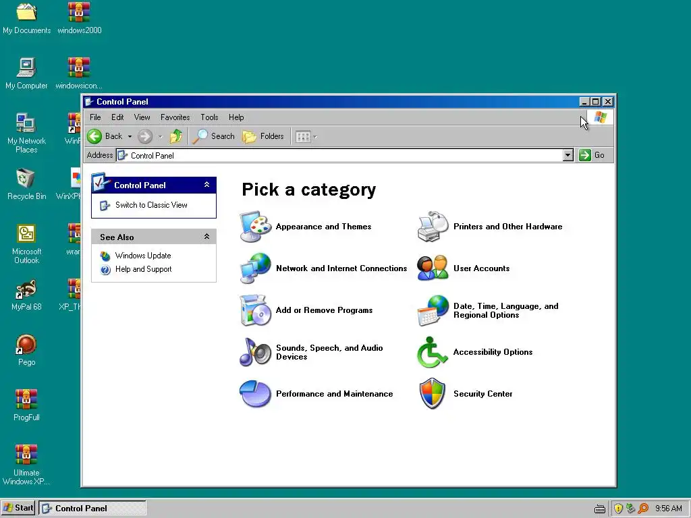
Task: Collapse the See Also pane section
Action: (206, 237)
